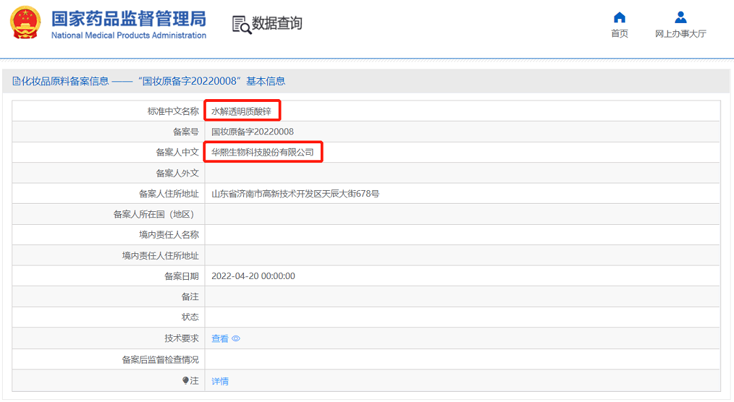This screenshot has width=734, height=402.
Task: Click the national emblem logo
Action: pos(25,23)
